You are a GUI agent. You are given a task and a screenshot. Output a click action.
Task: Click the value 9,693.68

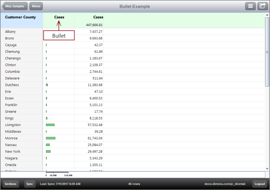pos(96,38)
